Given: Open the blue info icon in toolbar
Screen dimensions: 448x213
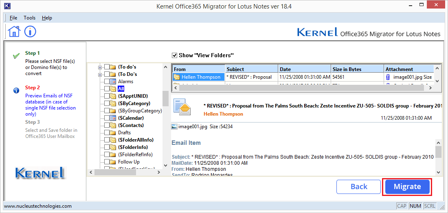Looking at the screenshot, I should click(x=30, y=31).
